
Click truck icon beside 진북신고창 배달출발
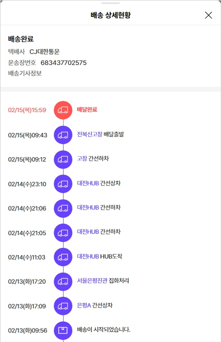coord(63,135)
